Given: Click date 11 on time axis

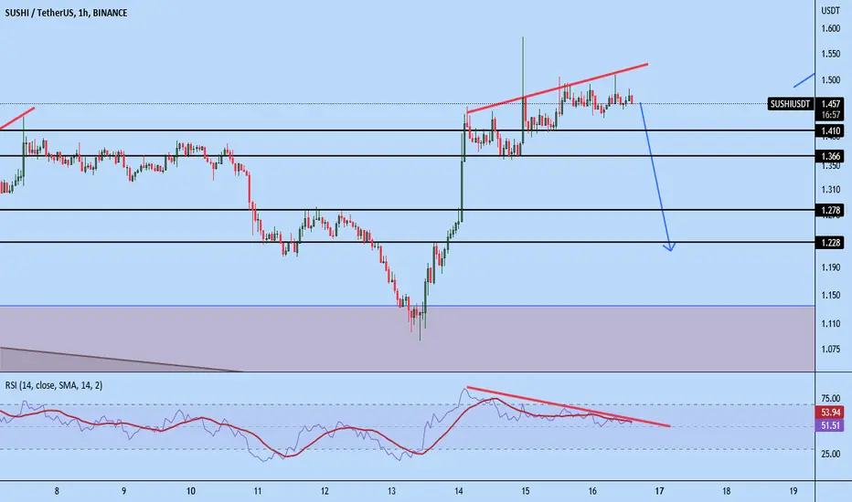Looking at the screenshot, I should pyautogui.click(x=258, y=491).
